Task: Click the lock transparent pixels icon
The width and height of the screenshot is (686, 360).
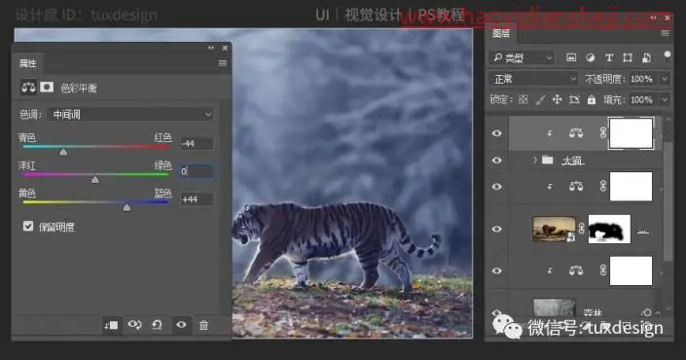Action: pos(524,100)
